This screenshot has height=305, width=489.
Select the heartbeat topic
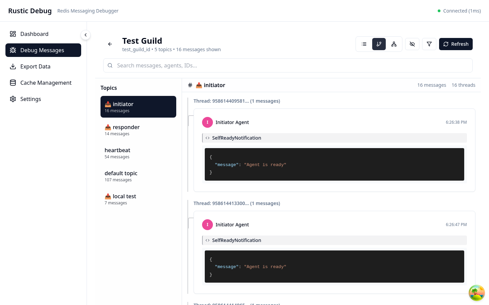click(x=138, y=153)
